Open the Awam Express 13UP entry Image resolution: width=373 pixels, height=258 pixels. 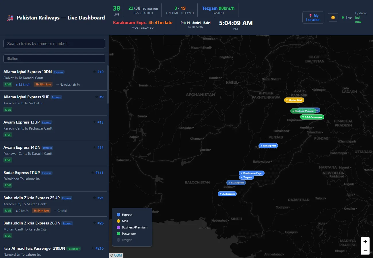[54, 128]
